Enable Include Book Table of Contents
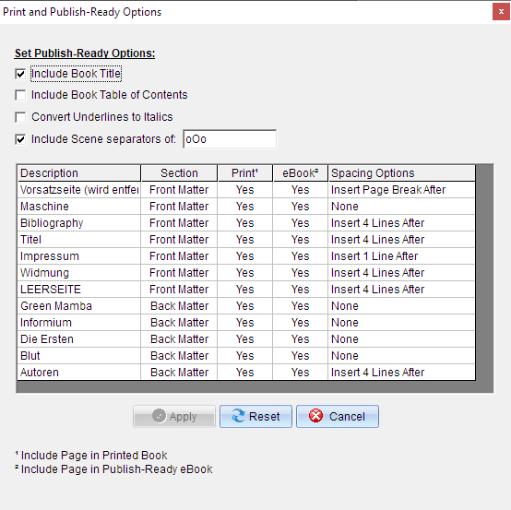The width and height of the screenshot is (511, 510). point(20,95)
